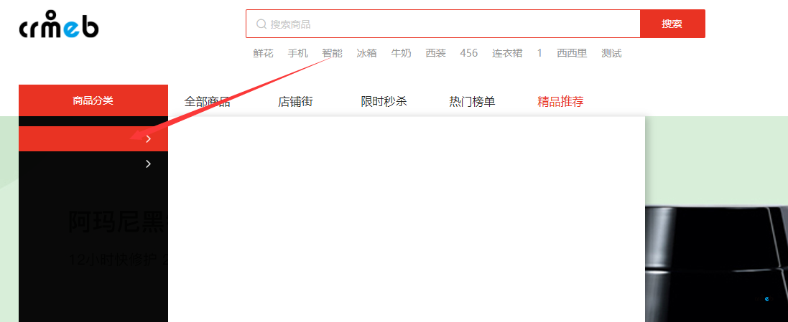The image size is (788, 322).
Task: Go to 全部商品 tab
Action: [207, 102]
